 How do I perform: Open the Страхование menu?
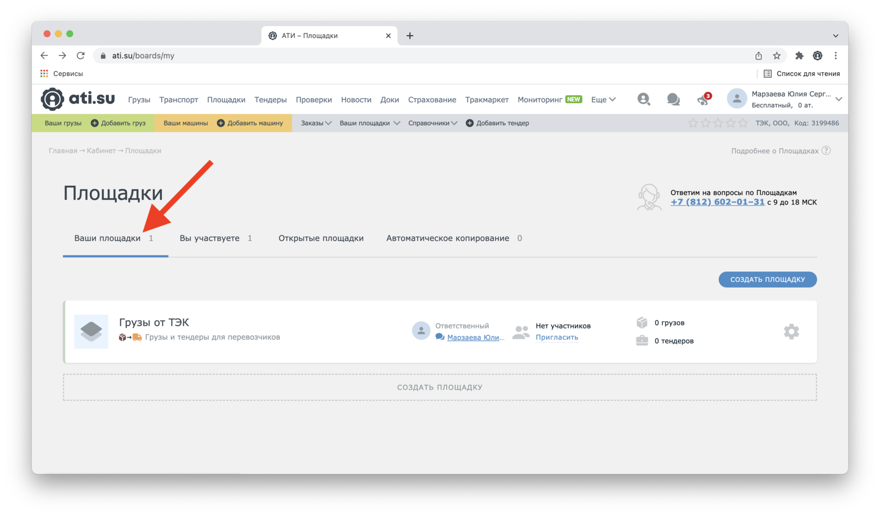[432, 100]
